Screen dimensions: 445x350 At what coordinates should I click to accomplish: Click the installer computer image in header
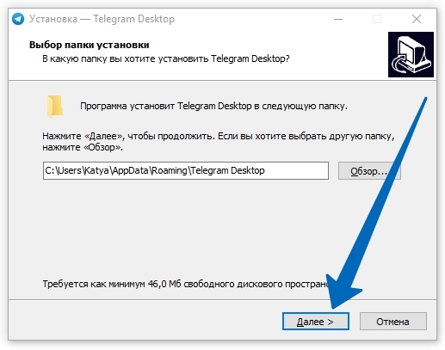411,54
